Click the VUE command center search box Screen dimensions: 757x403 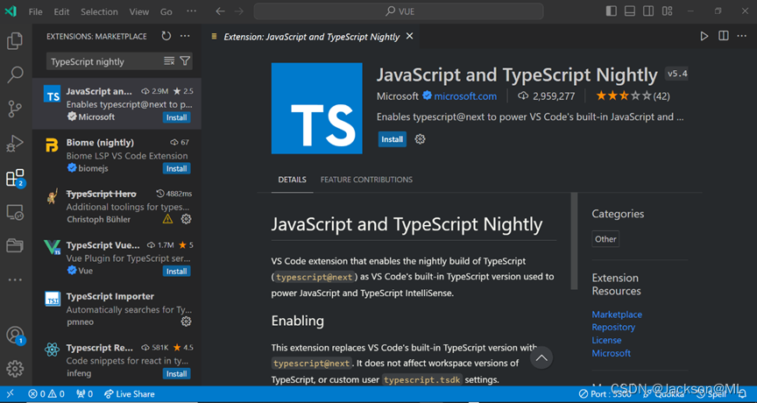pyautogui.click(x=399, y=11)
